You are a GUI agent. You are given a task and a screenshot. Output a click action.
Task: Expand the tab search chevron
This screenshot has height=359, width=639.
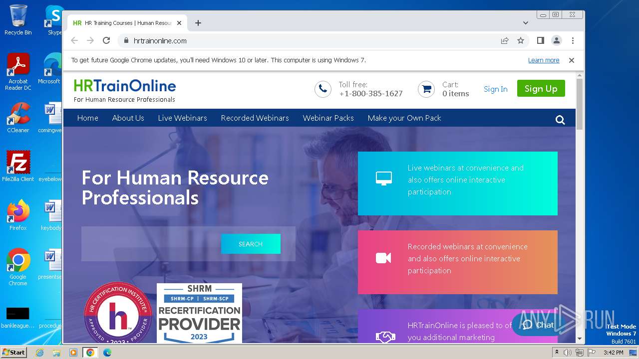(525, 23)
